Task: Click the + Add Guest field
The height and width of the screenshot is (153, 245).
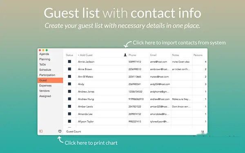Action: click(85, 55)
